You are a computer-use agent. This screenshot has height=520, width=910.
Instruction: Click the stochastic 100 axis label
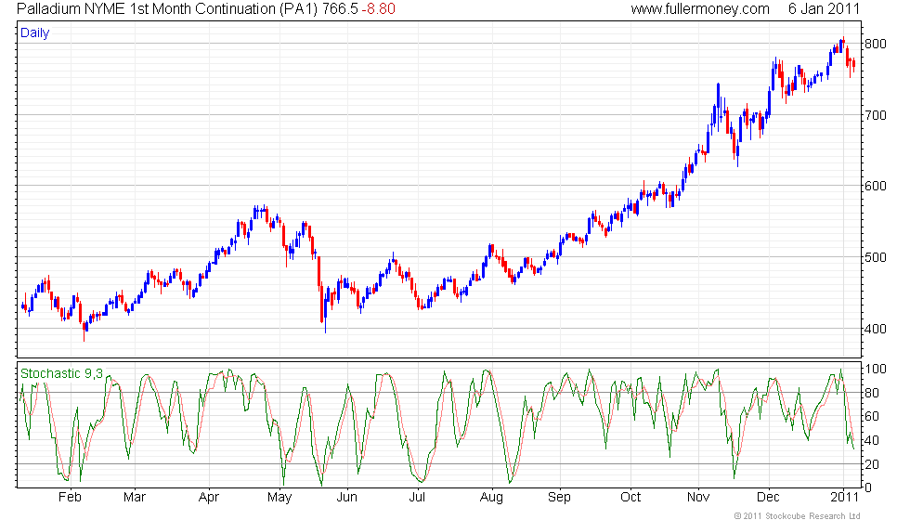pos(876,370)
